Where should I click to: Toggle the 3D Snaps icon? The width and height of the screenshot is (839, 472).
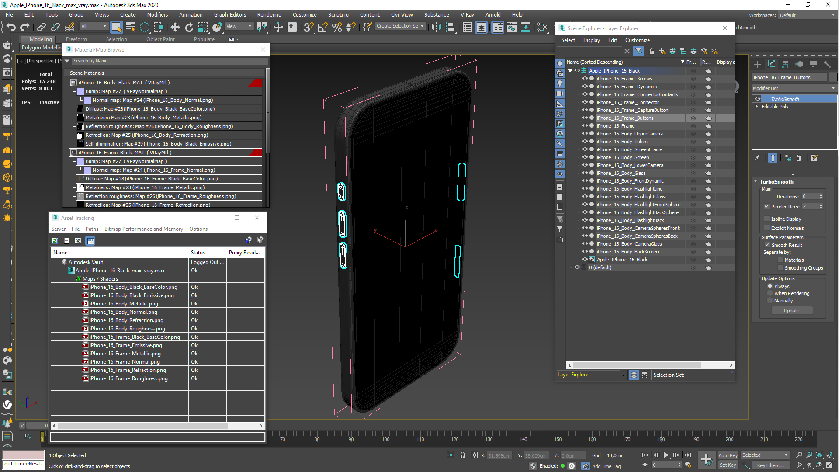309,27
